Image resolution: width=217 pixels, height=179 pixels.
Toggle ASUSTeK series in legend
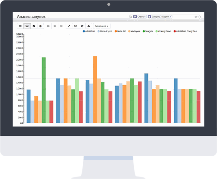[89, 31]
